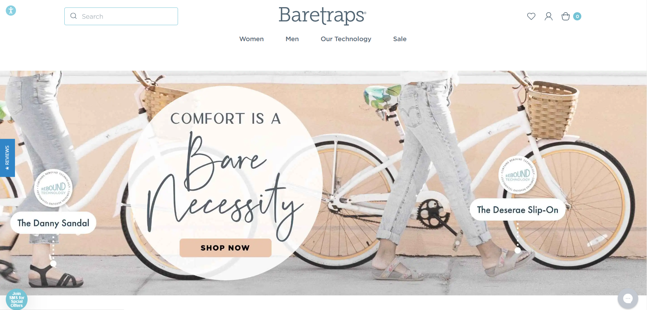Click the Deserae Slip-On hotspot dot

pos(517,250)
